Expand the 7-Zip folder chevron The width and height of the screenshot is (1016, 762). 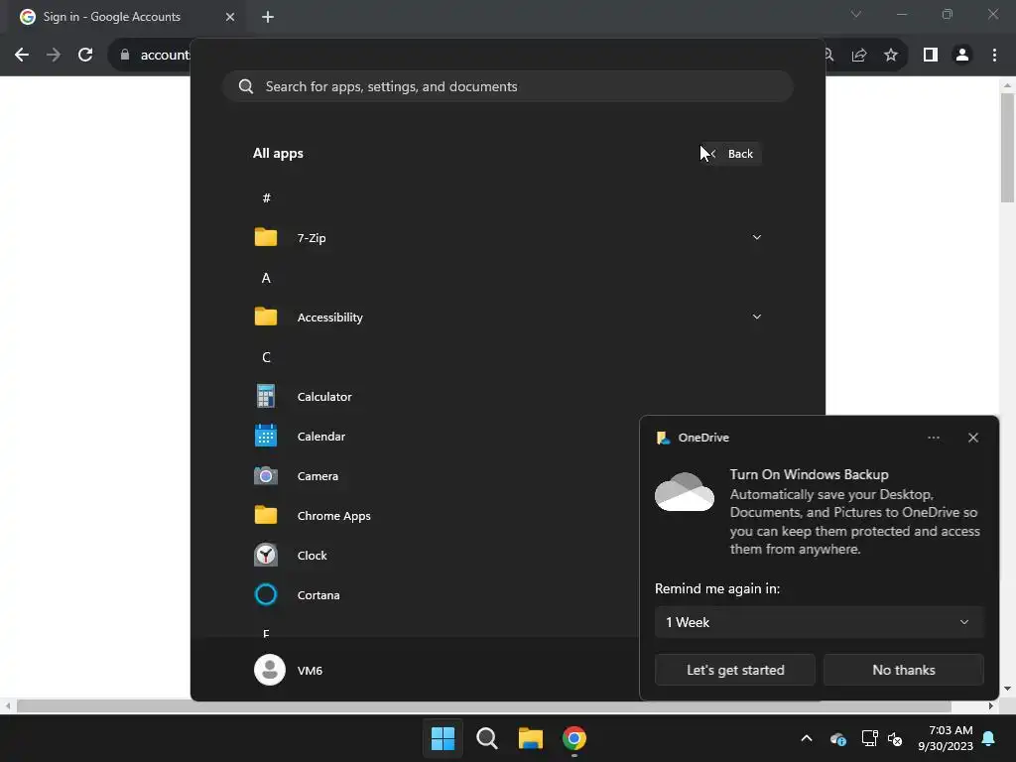756,237
